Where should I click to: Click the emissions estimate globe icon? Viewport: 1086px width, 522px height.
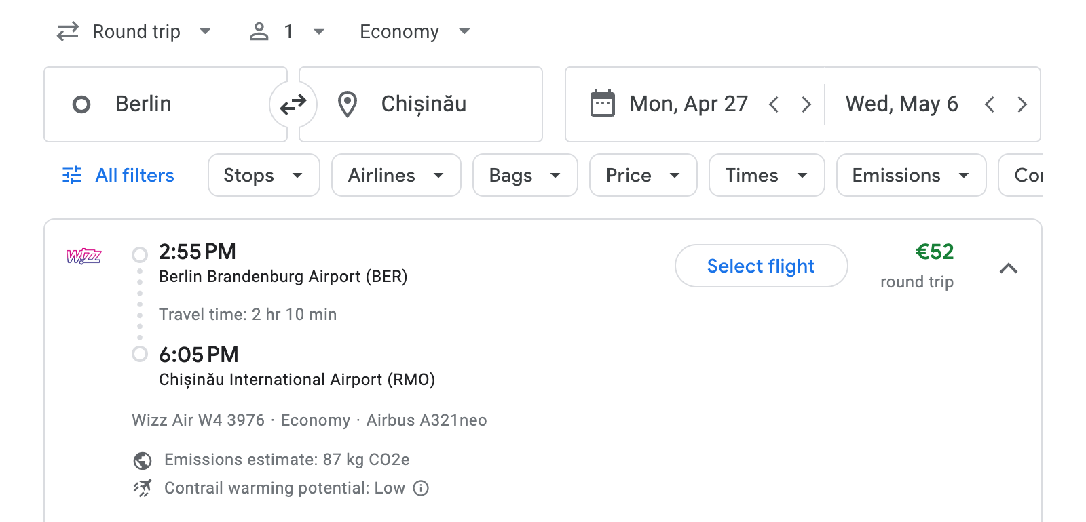(142, 460)
